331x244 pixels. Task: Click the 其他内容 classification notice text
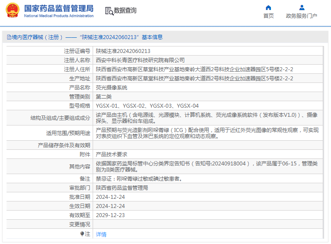[207, 166]
